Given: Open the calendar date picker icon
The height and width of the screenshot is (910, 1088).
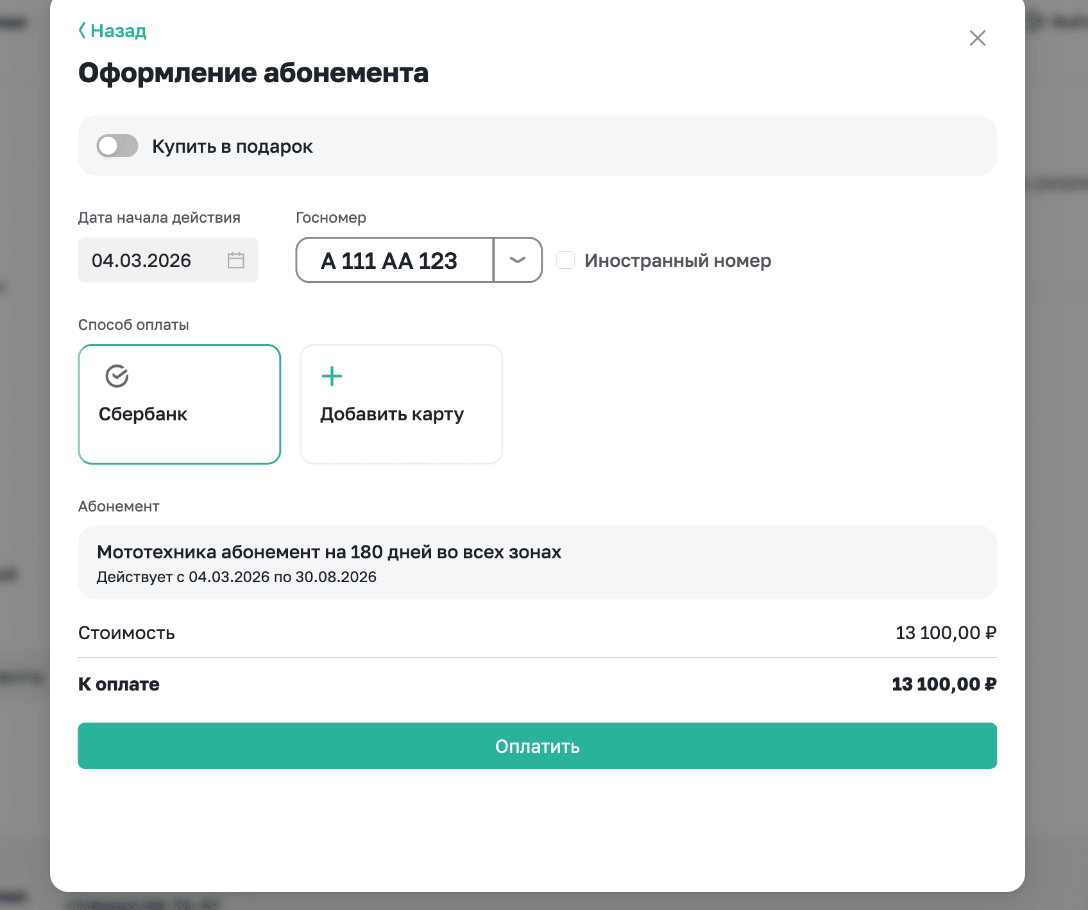Looking at the screenshot, I should [235, 261].
